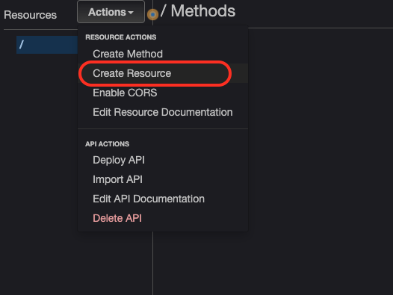The image size is (393, 295).
Task: Open the Actions dropdown button
Action: [111, 12]
